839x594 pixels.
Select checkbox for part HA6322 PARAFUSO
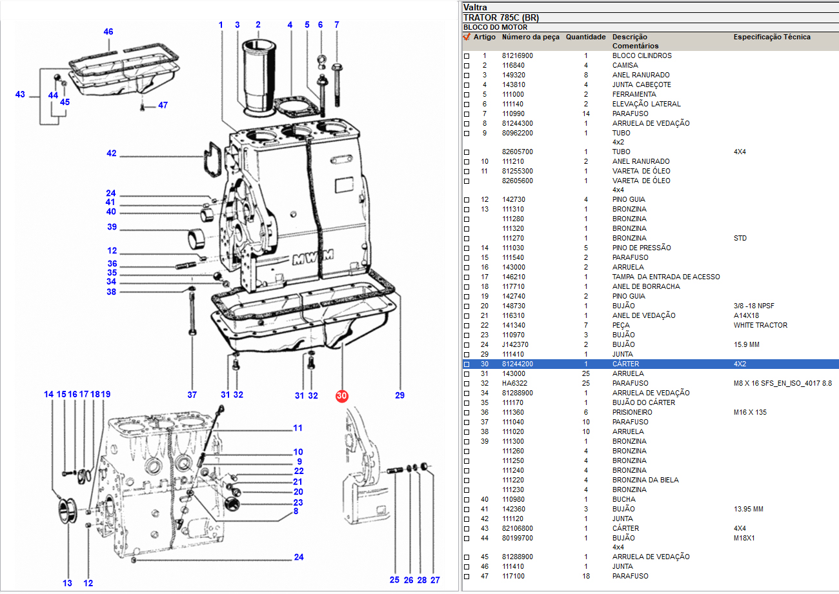(x=467, y=384)
